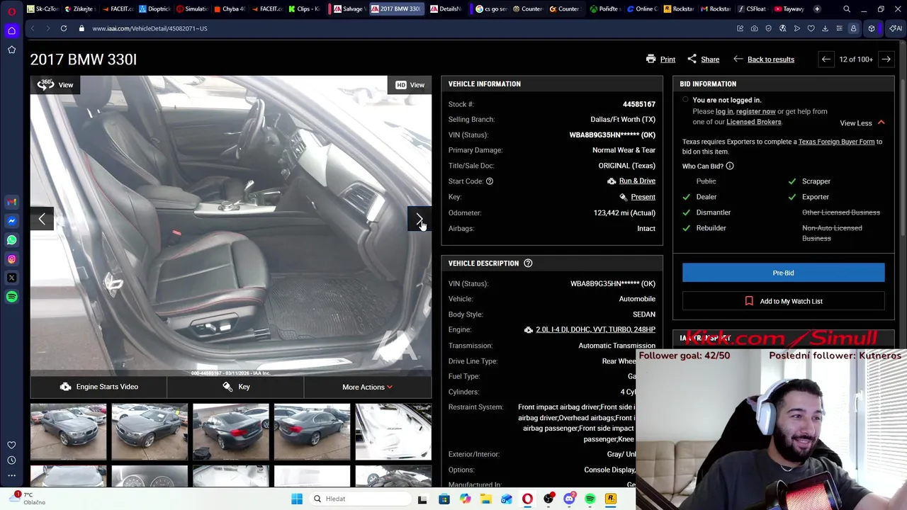Open X Twitter in Opera sidebar

pos(11,278)
